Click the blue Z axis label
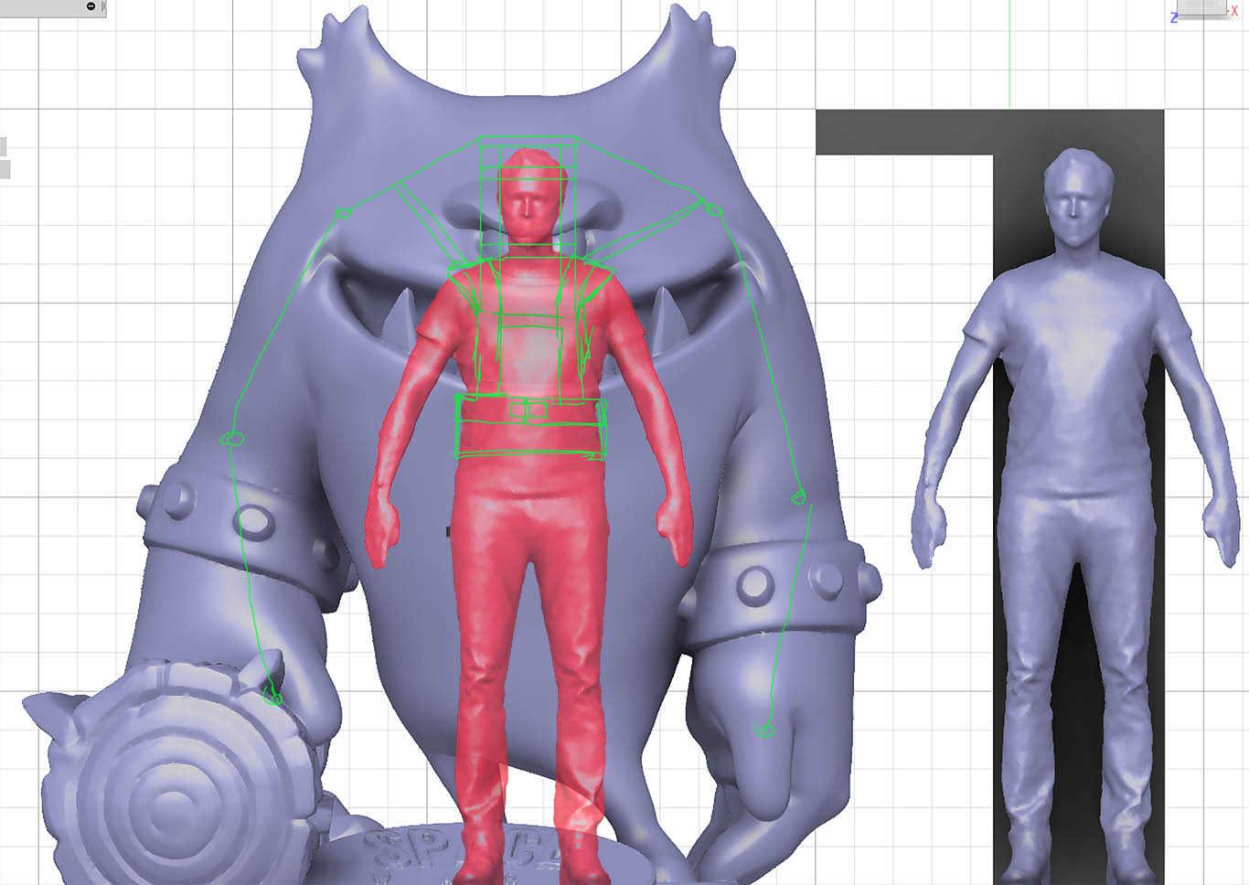 click(1174, 17)
